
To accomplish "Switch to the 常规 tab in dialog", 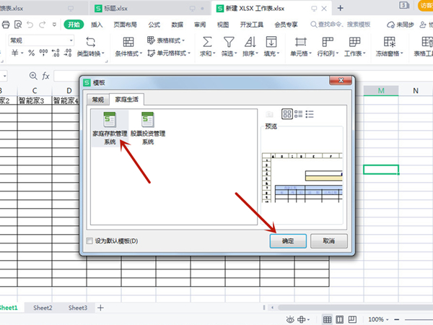I will [x=97, y=99].
